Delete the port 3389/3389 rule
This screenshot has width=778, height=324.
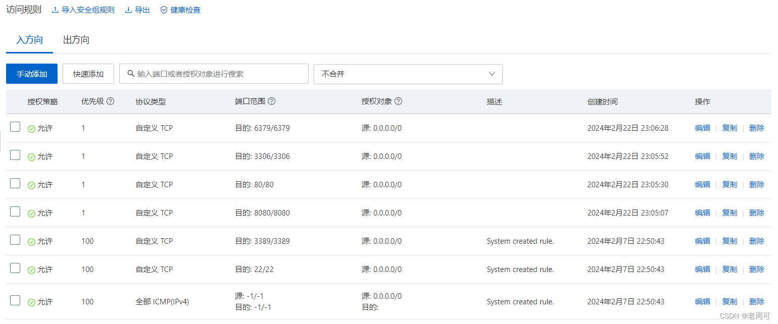click(x=756, y=241)
